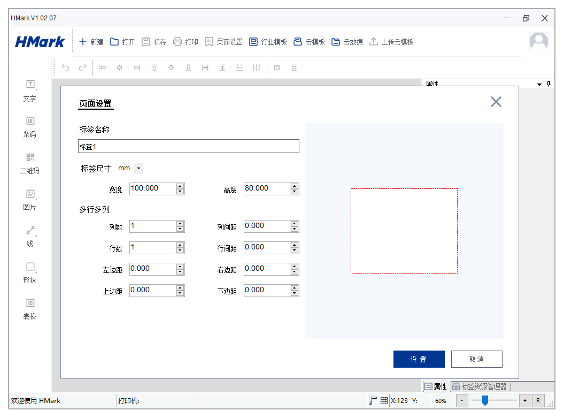The image size is (564, 418).
Task: Toggle the ruler icon in status bar
Action: 373,400
